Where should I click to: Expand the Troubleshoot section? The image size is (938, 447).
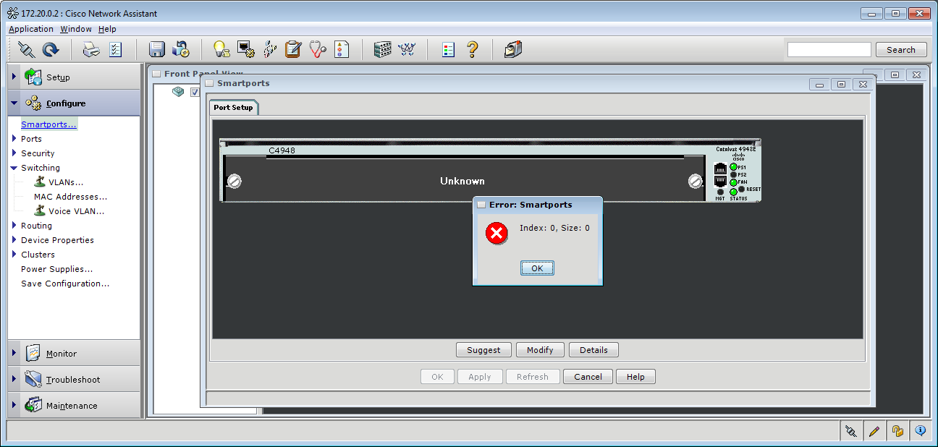tap(14, 379)
